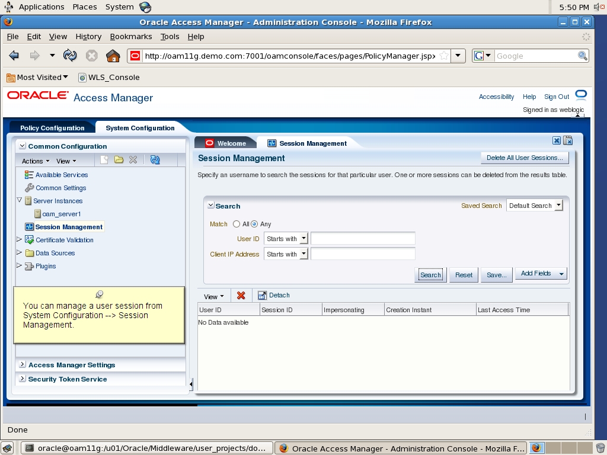Screen dimensions: 607x455
Task: Click inside the User ID input field
Action: 363,239
